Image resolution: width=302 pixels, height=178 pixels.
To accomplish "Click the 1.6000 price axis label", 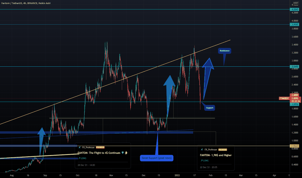I will click(x=295, y=117).
